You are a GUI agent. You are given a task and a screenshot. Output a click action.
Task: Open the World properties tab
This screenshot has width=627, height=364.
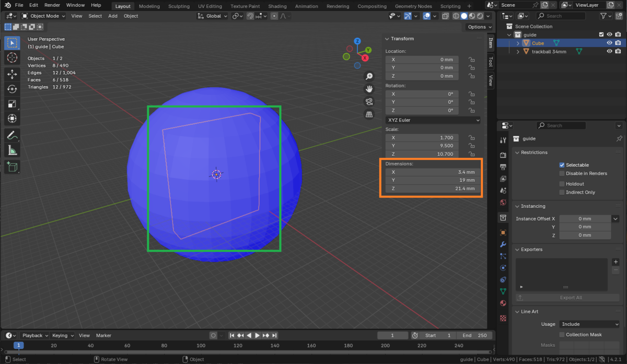pos(503,203)
